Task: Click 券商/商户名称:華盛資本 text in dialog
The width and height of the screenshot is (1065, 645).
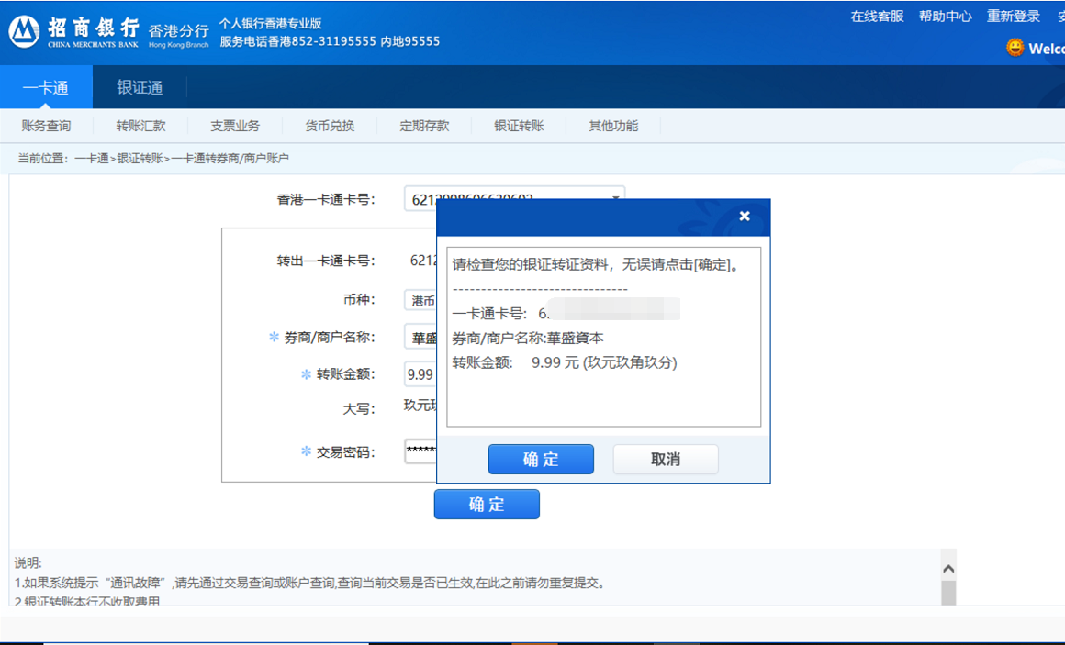Action: 528,339
